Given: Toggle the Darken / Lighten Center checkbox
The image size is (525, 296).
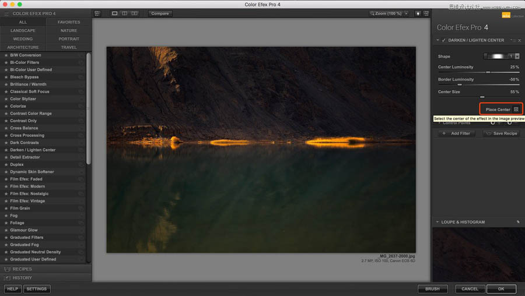Looking at the screenshot, I should click(x=444, y=40).
